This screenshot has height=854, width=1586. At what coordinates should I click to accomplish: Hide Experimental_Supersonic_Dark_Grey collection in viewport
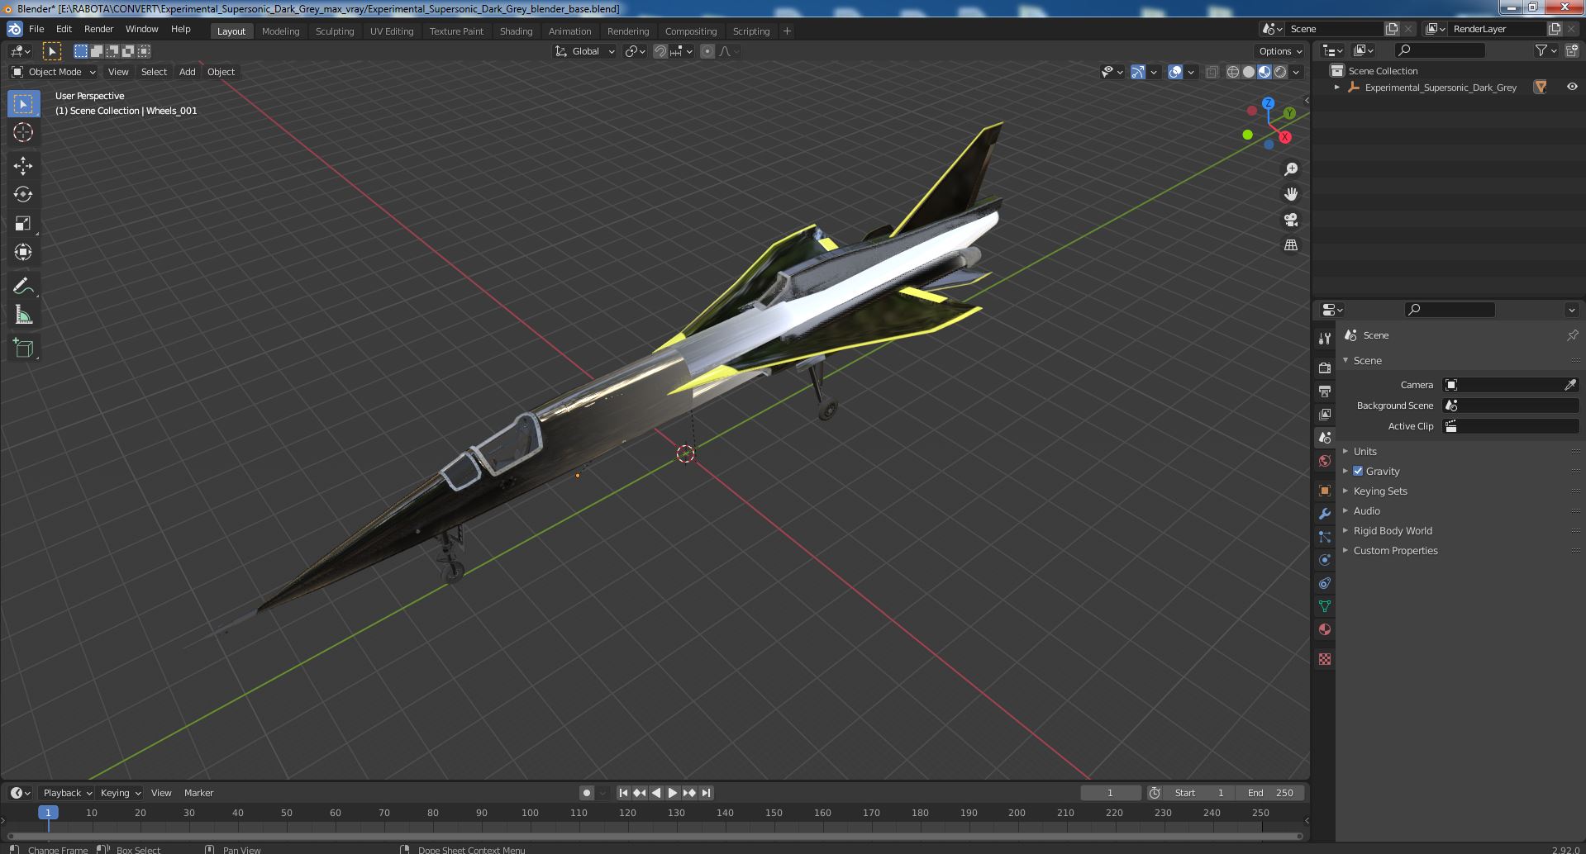click(x=1571, y=87)
